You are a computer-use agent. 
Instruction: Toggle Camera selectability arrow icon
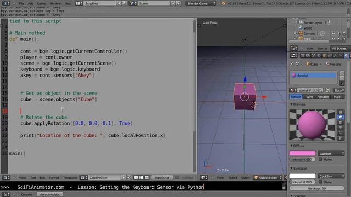(339, 33)
